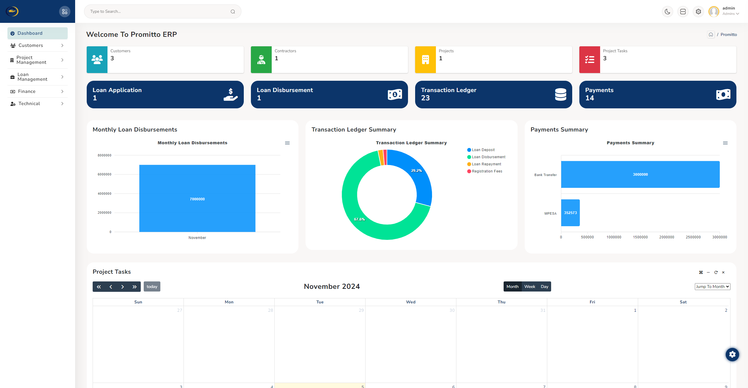Click the November 7000000 bar
This screenshot has height=388, width=748.
(197, 198)
